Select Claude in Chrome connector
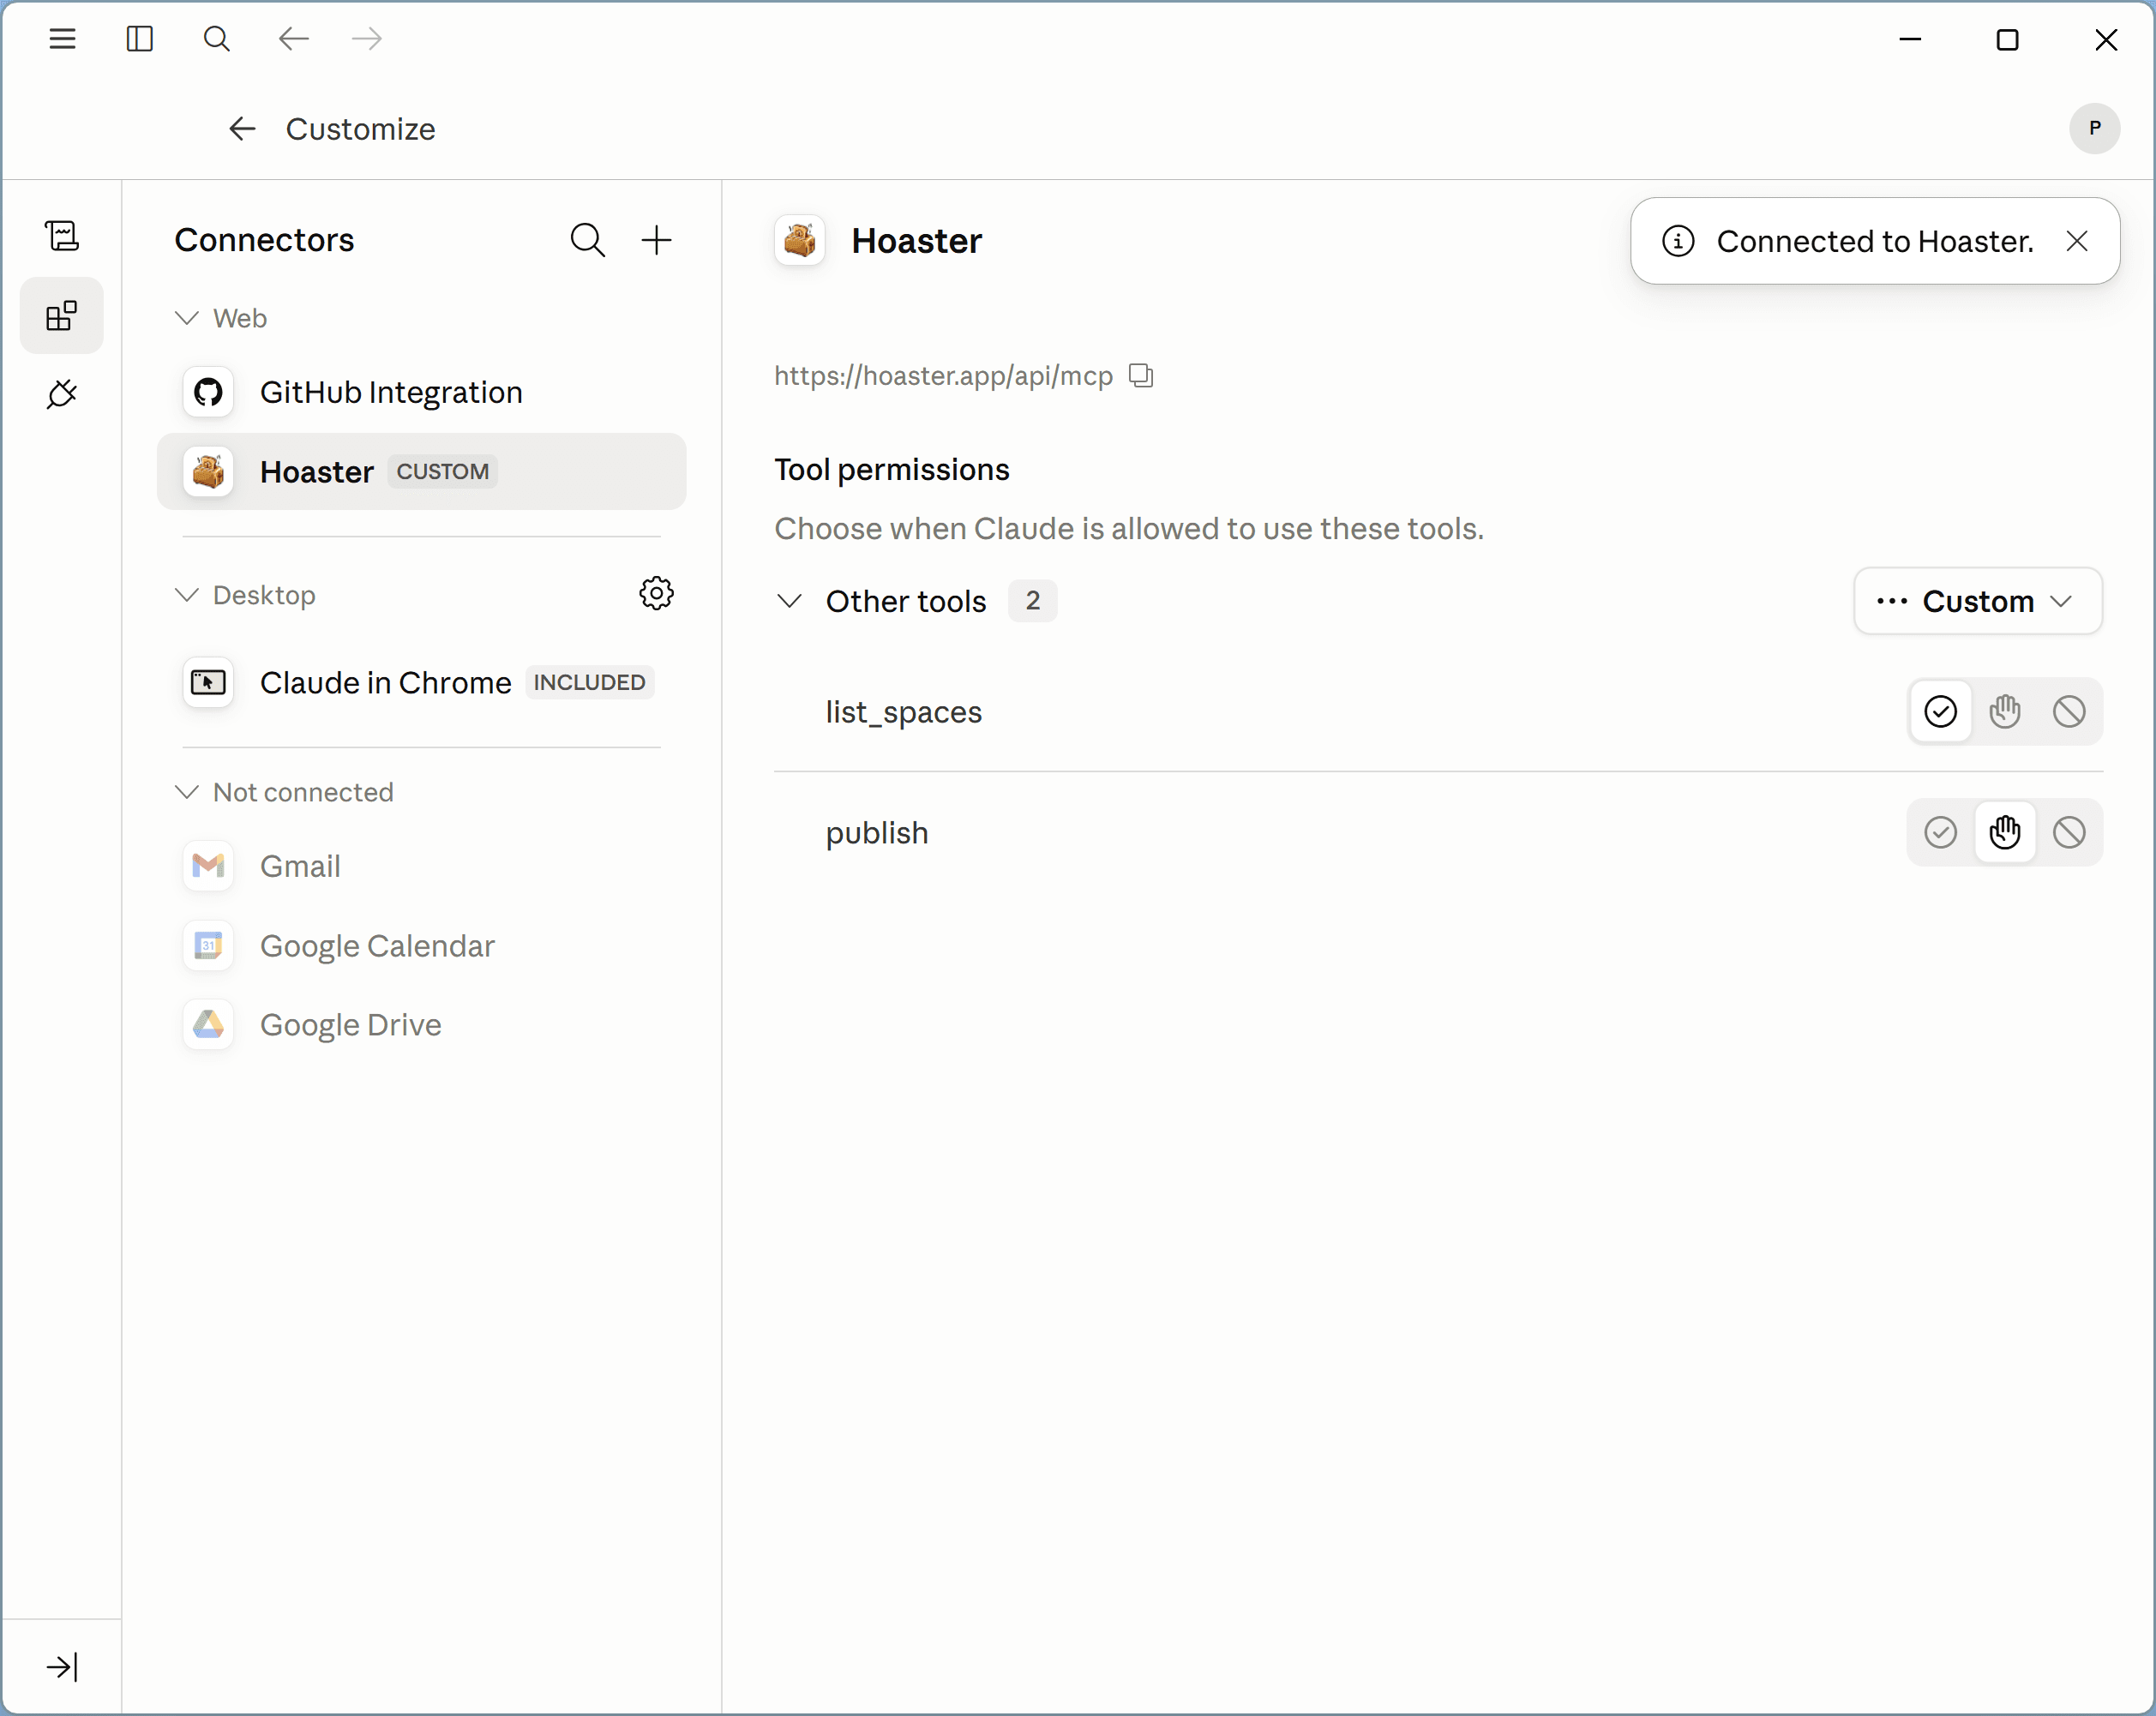This screenshot has width=2156, height=1716. (421, 683)
